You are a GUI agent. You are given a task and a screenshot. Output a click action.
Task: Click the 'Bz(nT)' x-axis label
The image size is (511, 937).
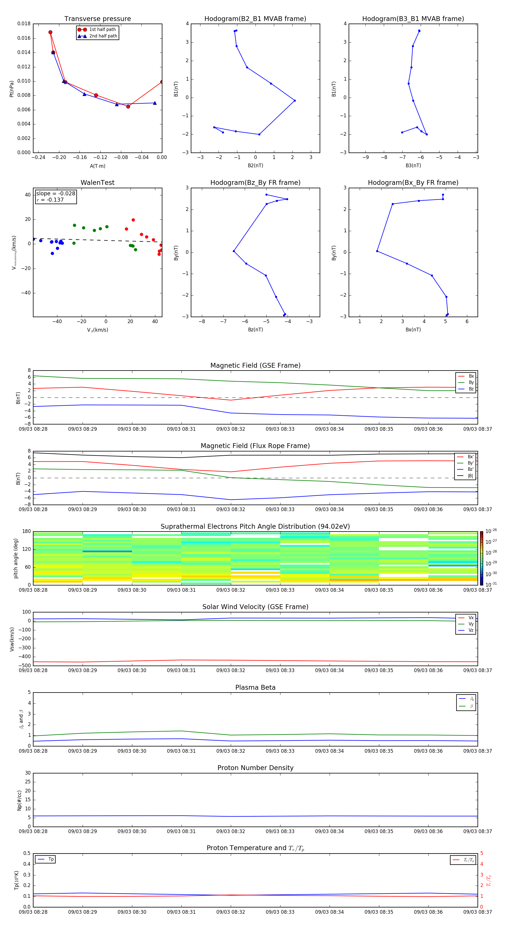pyautogui.click(x=255, y=330)
